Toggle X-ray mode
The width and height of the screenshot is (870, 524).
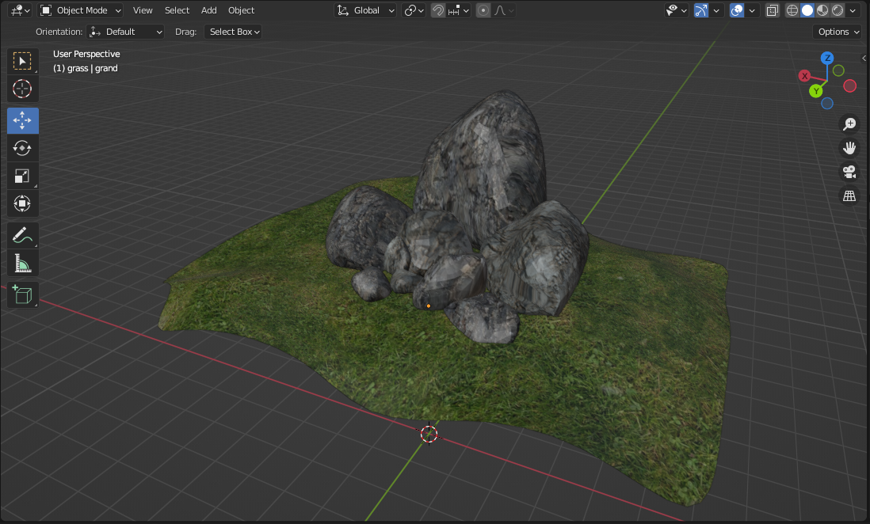click(x=773, y=10)
